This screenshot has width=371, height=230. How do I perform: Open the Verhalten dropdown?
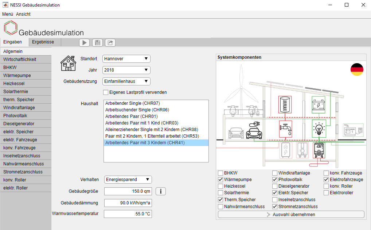click(128, 180)
